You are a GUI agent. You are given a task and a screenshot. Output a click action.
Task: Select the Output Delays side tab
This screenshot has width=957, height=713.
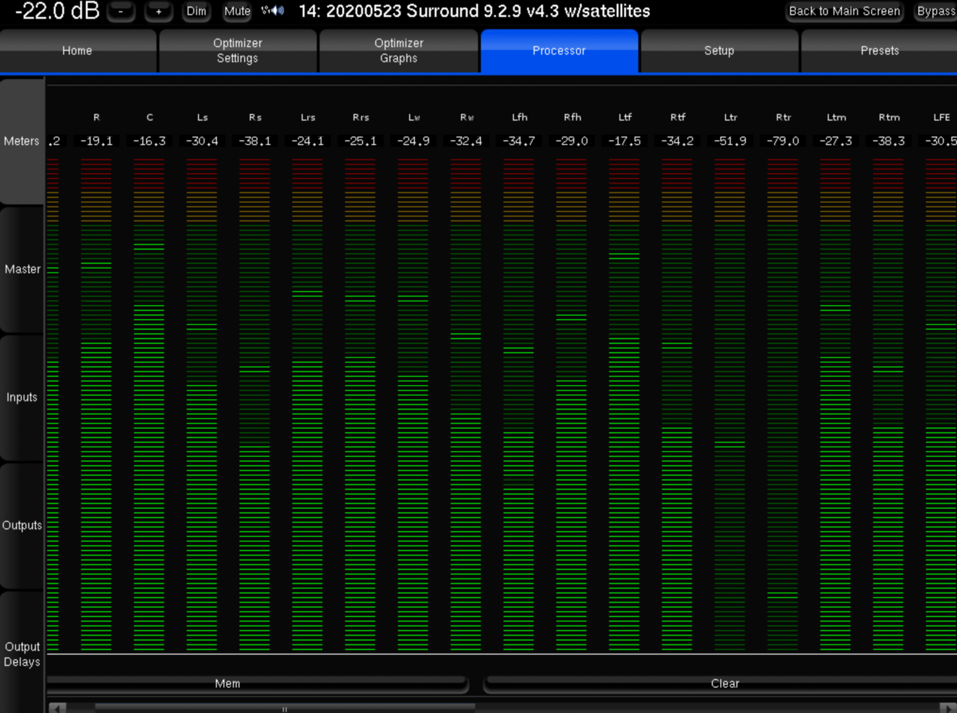tap(22, 654)
